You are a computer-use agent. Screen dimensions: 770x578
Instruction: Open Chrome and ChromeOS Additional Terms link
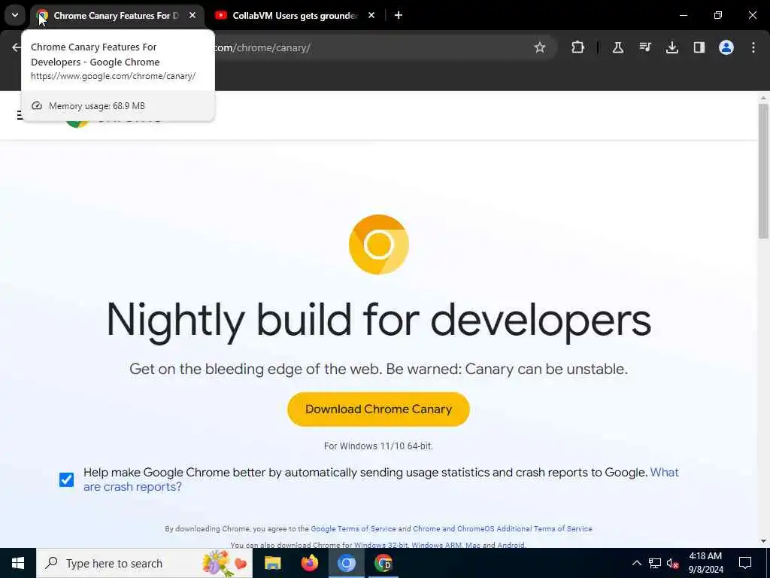(502, 529)
